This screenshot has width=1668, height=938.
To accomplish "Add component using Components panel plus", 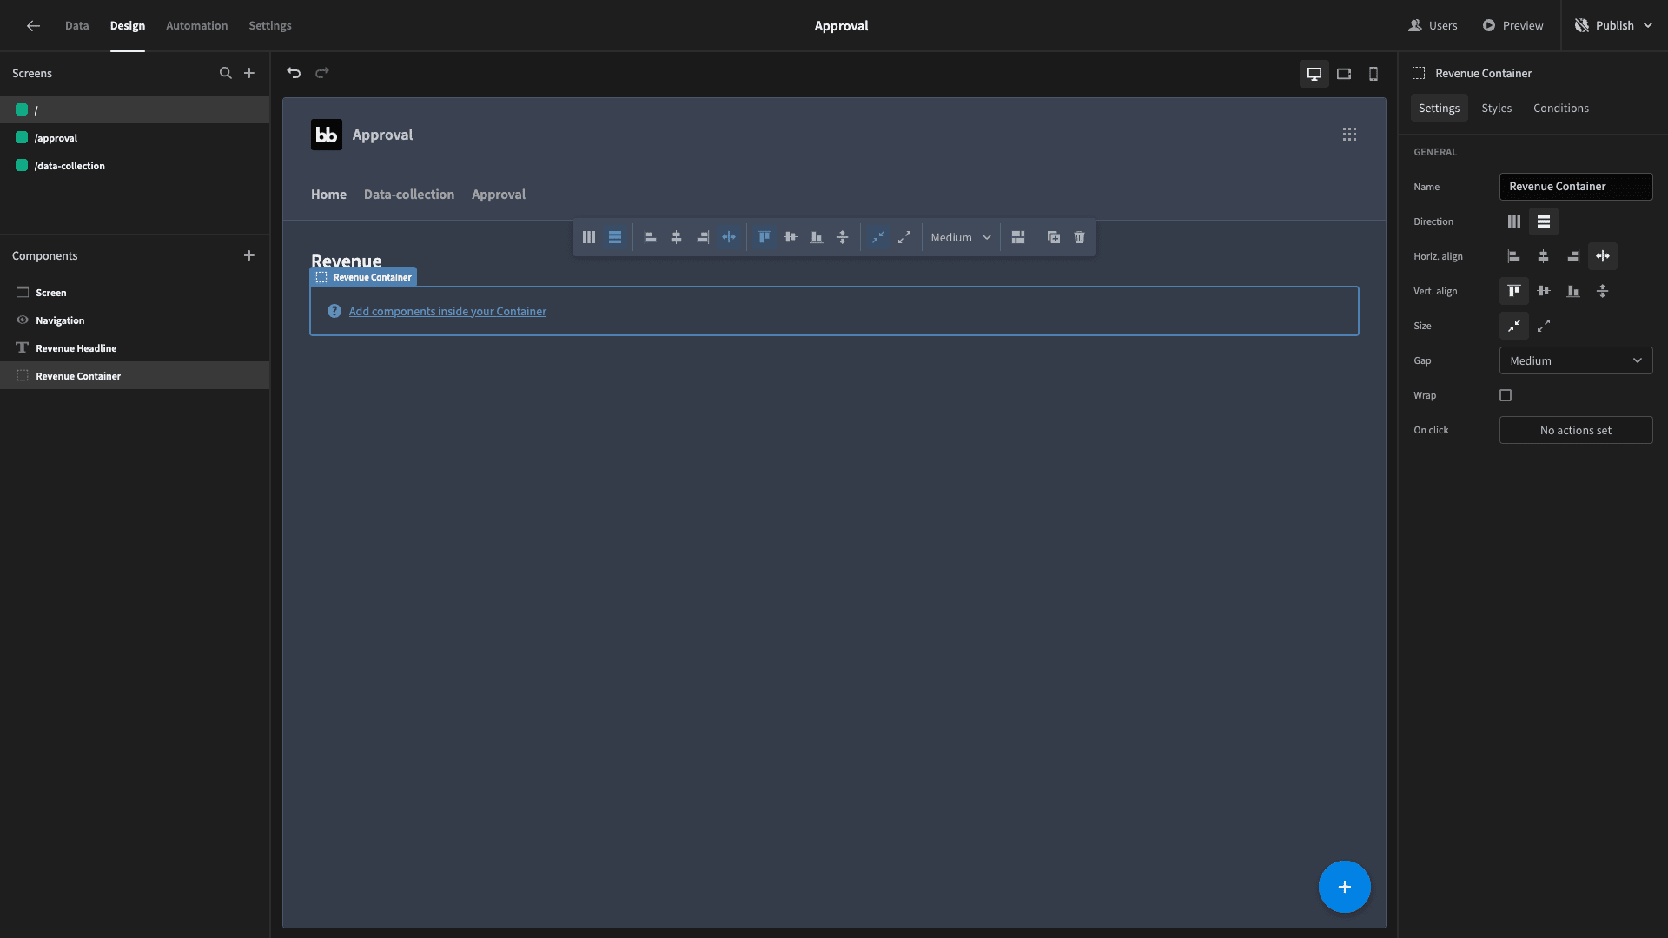I will click(x=249, y=255).
